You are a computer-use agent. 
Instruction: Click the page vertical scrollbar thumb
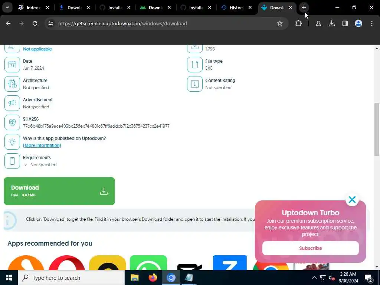click(376, 130)
